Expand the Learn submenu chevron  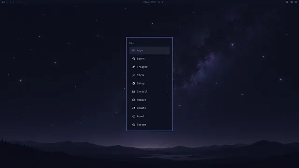pyautogui.click(x=167, y=59)
